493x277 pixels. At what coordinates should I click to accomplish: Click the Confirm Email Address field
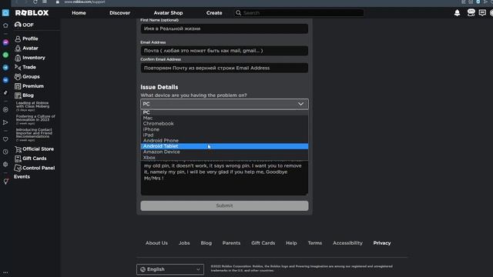coord(224,68)
